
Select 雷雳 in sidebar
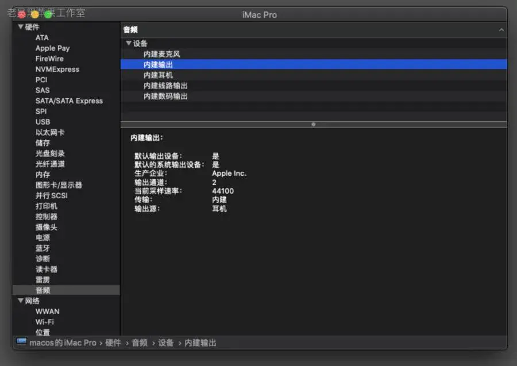(x=43, y=280)
